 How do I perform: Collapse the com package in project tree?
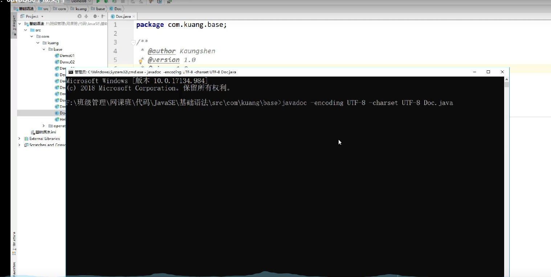32,36
